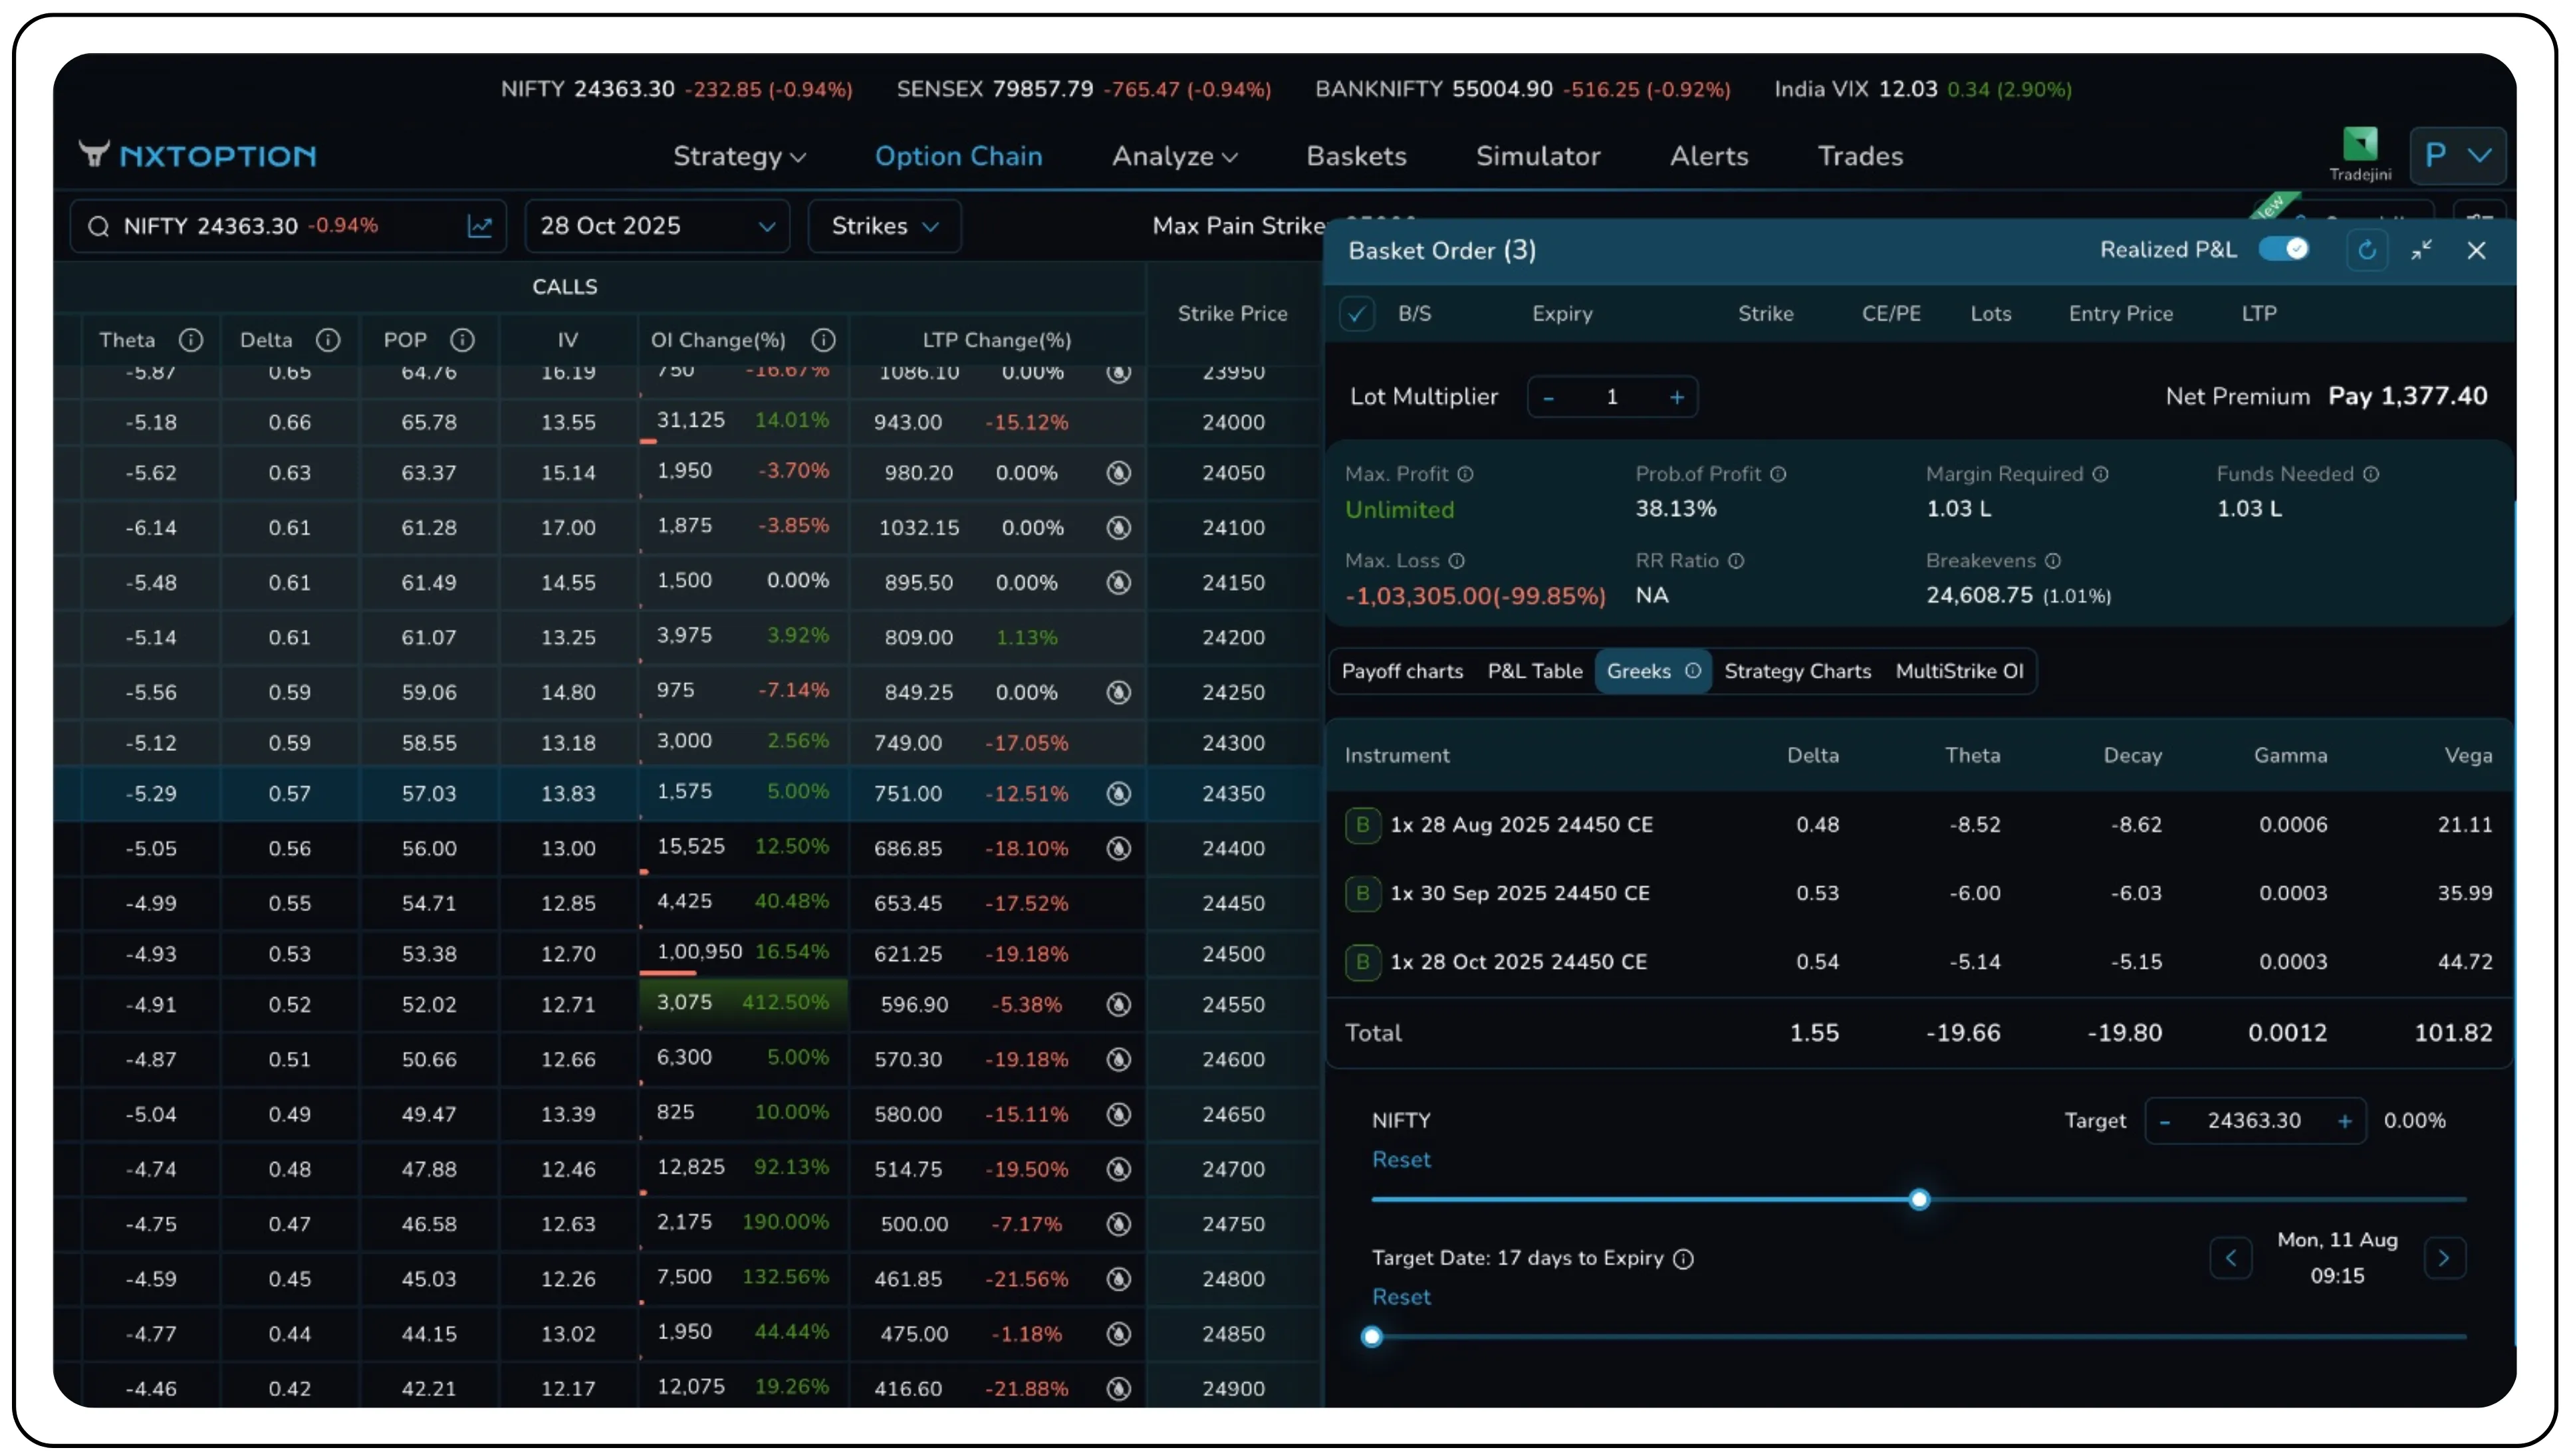Click the search magnifier in the symbol field
2575x1456 pixels.
98,226
